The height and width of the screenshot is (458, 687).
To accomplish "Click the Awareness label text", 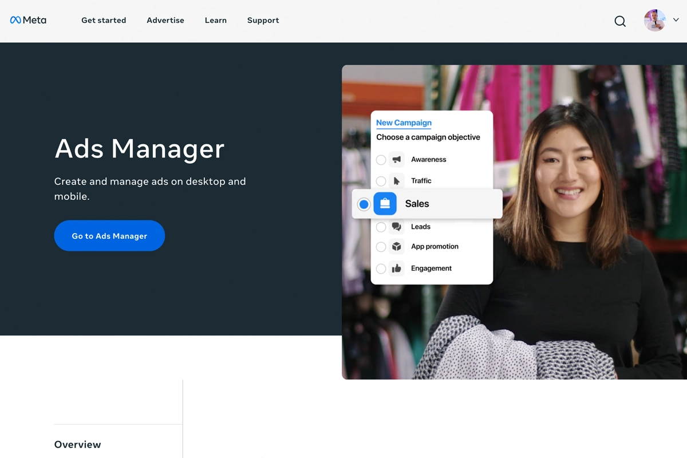I will [428, 160].
